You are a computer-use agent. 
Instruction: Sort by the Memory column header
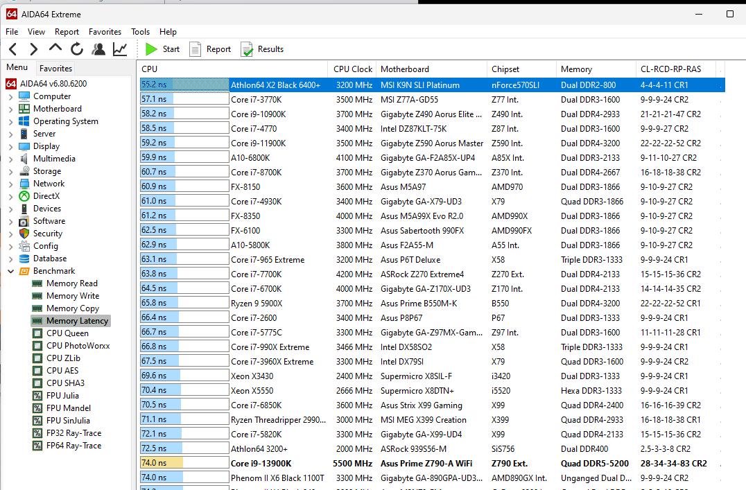point(596,69)
